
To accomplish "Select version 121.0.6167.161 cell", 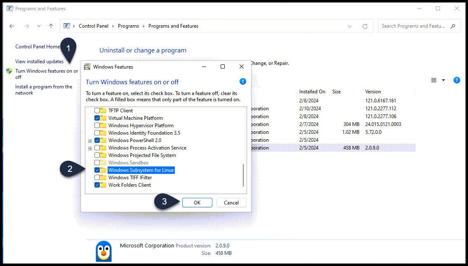I will (381, 101).
